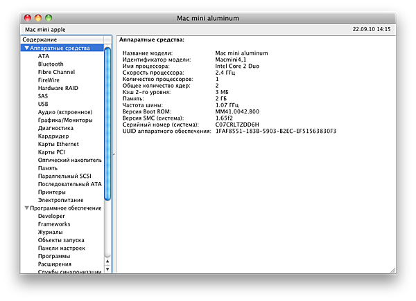Select Developer under software
Image resolution: width=416 pixels, height=301 pixels.
pyautogui.click(x=51, y=216)
